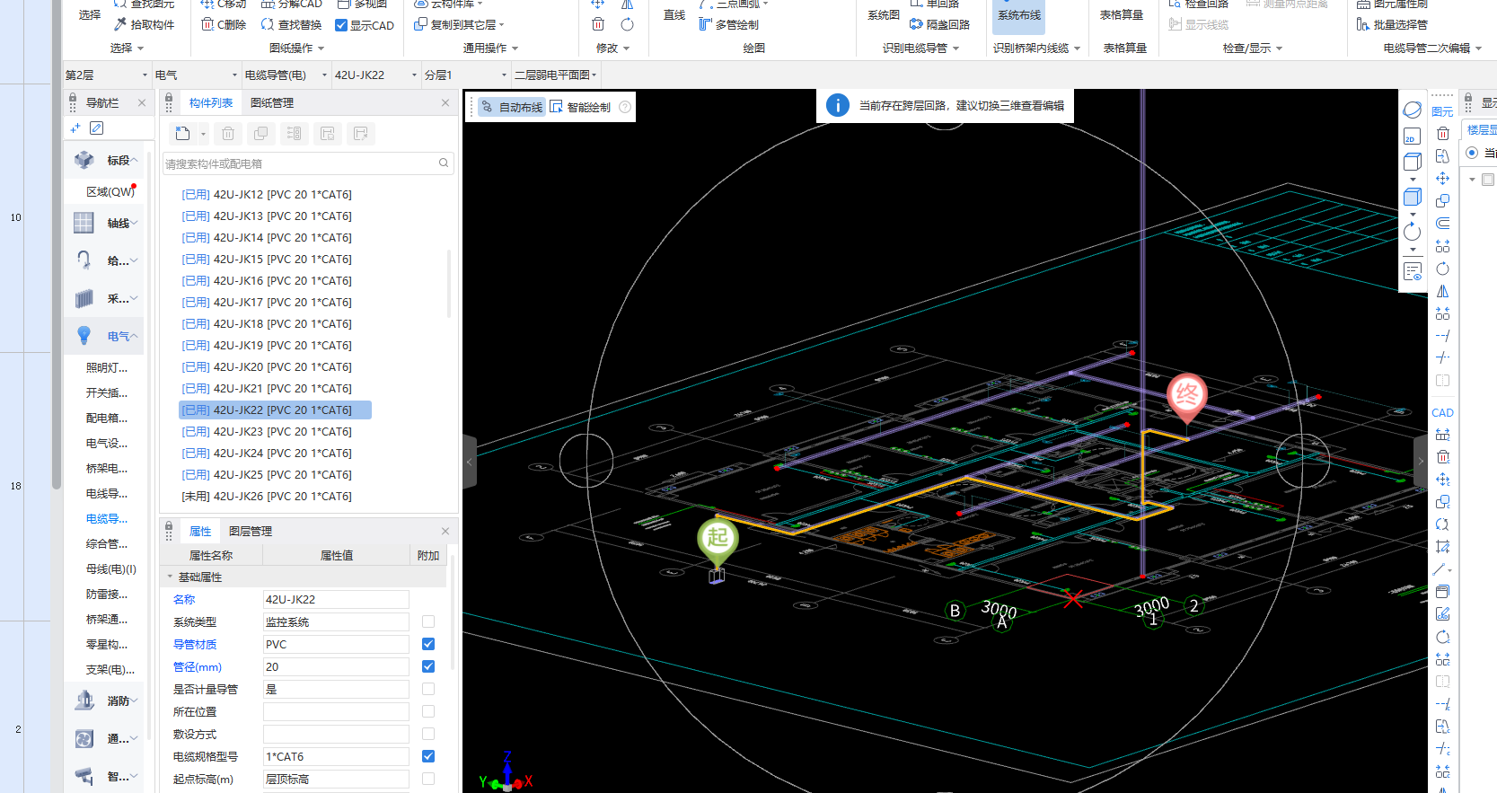
Task: Uncheck the 导管材质 attribute checkbox
Action: (428, 644)
